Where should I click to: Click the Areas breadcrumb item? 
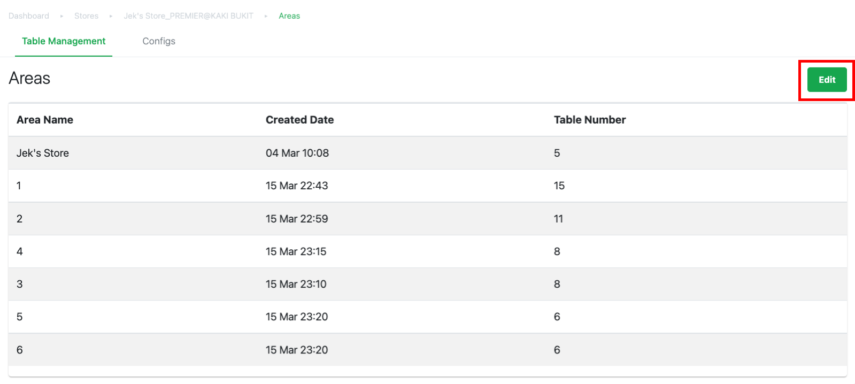[289, 16]
